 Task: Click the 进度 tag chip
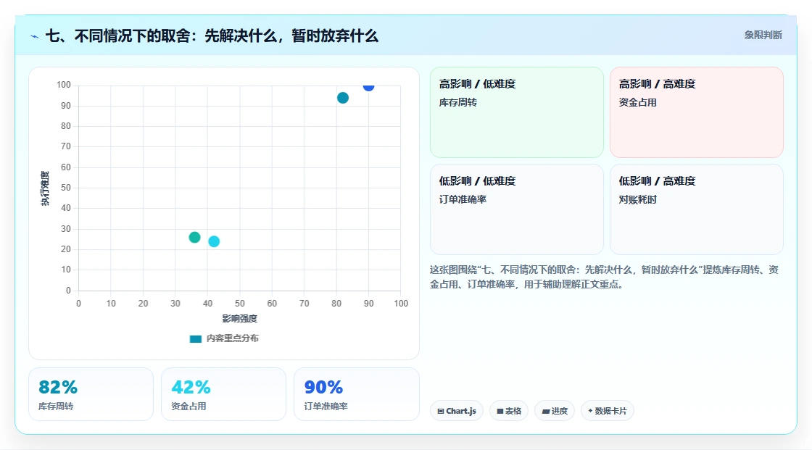point(555,411)
